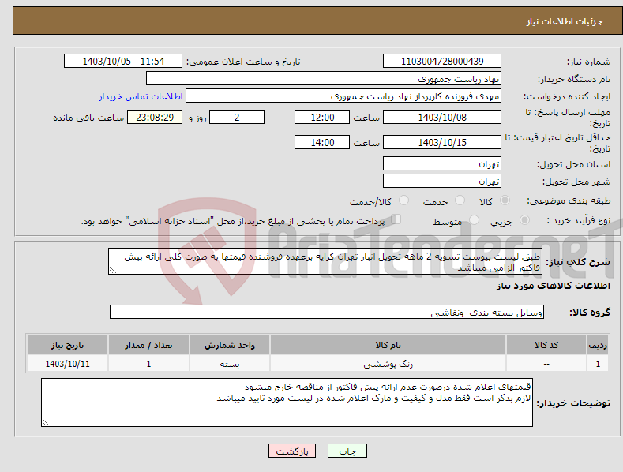Click the requester field مهدی فروزنده
The width and height of the screenshot is (623, 472).
[343, 96]
